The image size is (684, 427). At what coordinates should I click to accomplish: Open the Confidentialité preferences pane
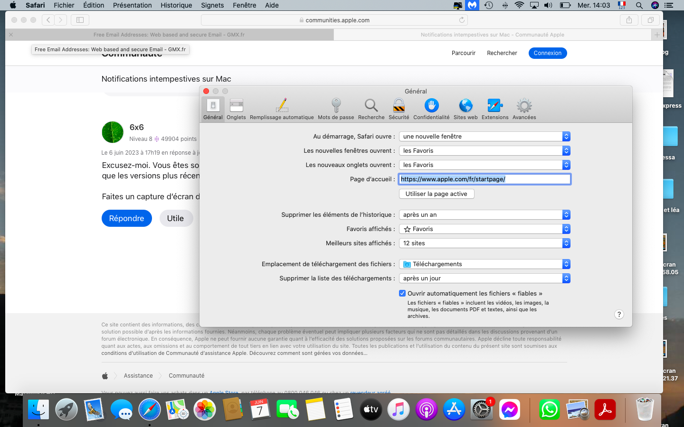pyautogui.click(x=431, y=109)
